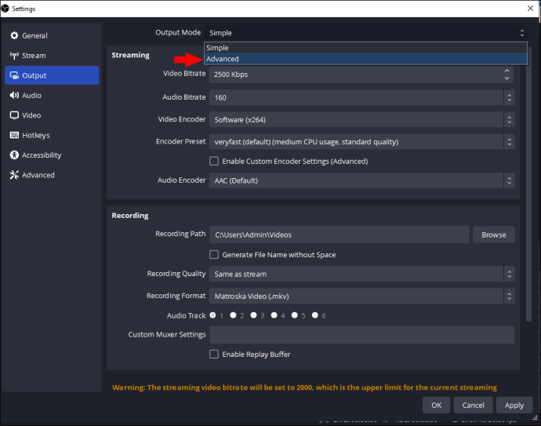Increase Video Bitrate with up arrow

click(x=507, y=71)
